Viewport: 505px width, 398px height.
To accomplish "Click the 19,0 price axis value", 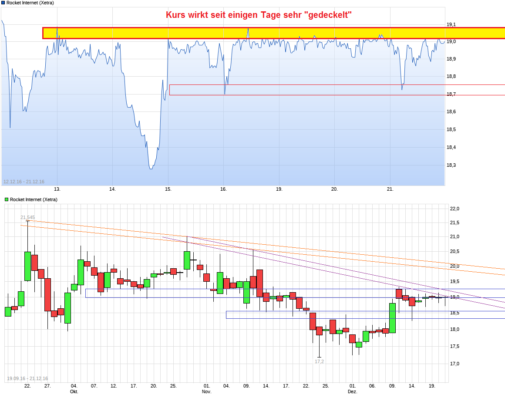I will pos(455,296).
